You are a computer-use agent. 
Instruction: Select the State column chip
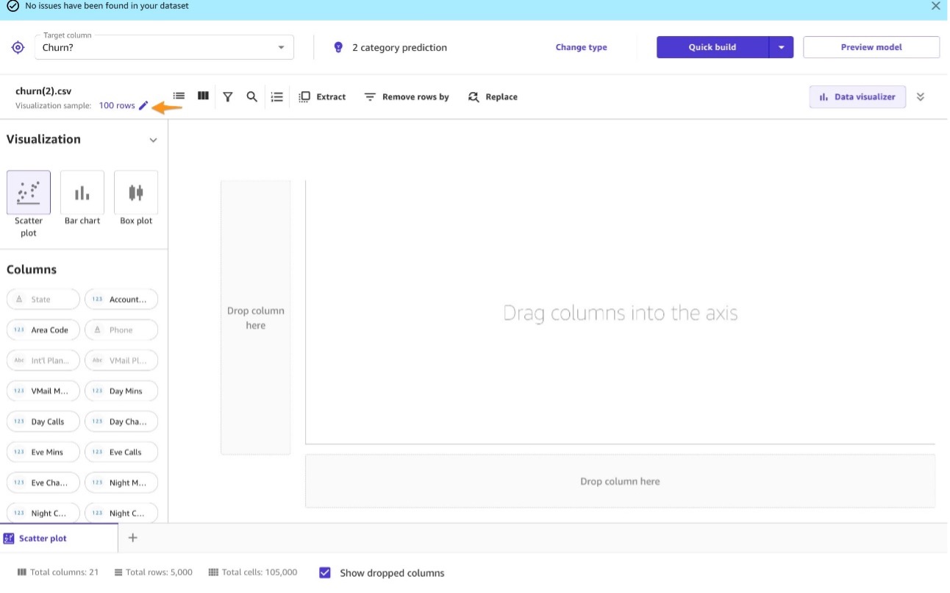tap(43, 299)
